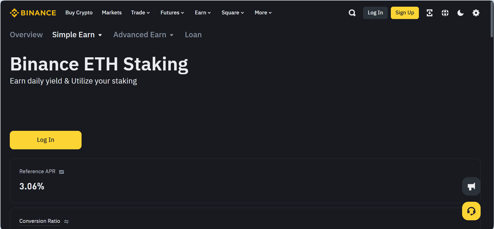Screen dimensions: 494x229
Task: Expand the Earn dropdown menu
Action: pyautogui.click(x=203, y=13)
